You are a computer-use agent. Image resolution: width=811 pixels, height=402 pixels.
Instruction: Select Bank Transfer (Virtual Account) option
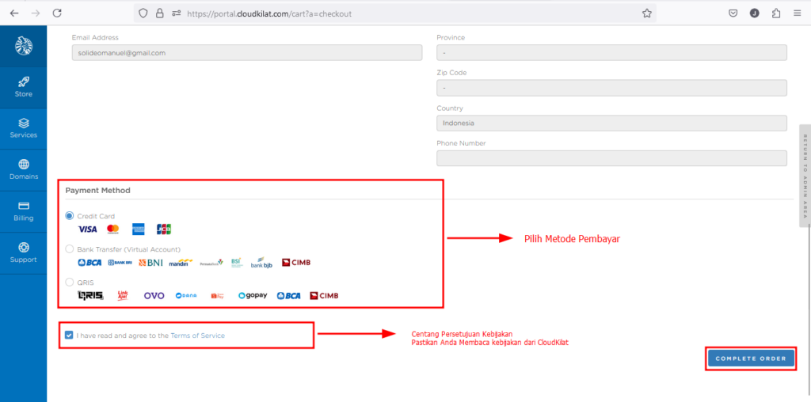click(x=70, y=249)
